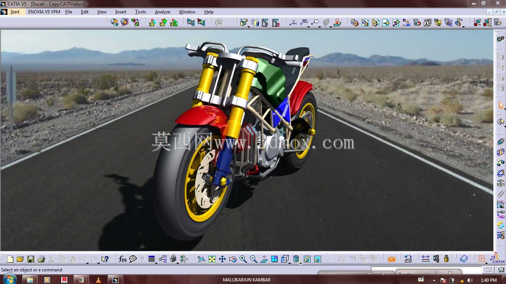Screen dimensions: 506x284
Task: Click the gears icon atop right toolbar
Action: coord(501,39)
